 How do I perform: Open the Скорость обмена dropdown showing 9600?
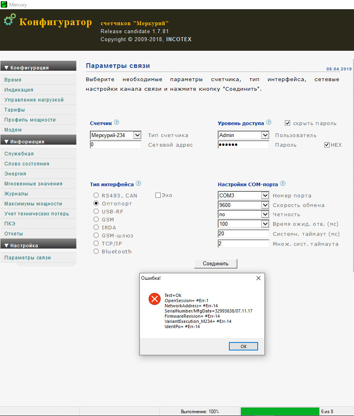243,205
